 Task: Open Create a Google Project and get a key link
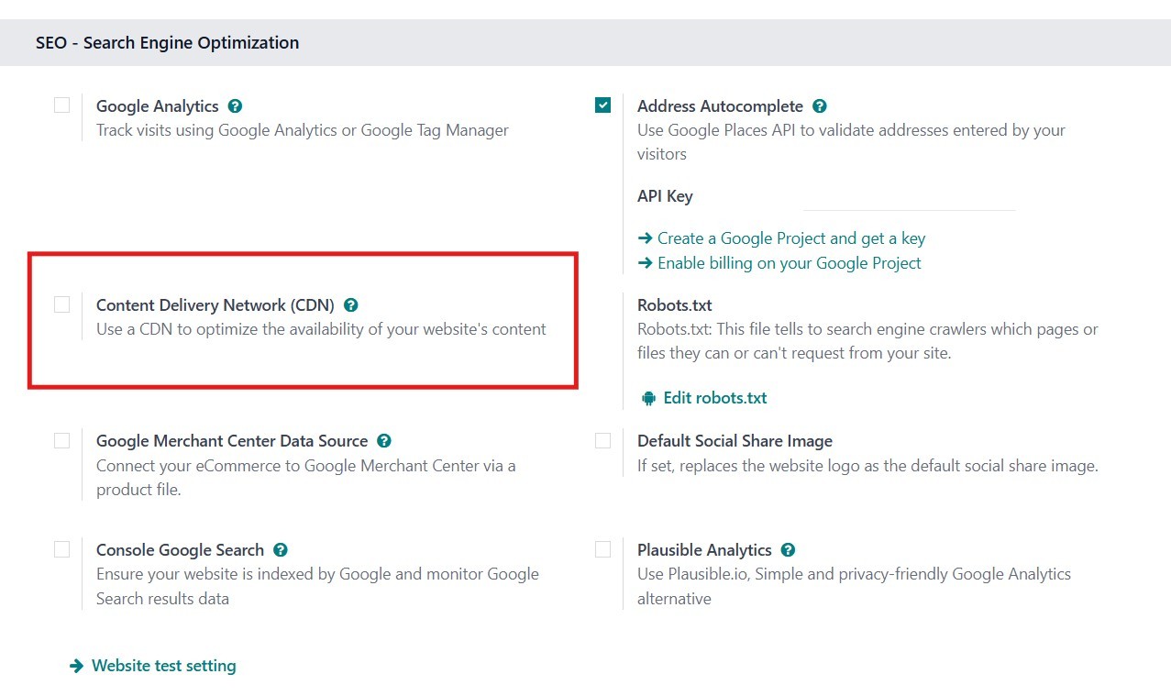(790, 238)
